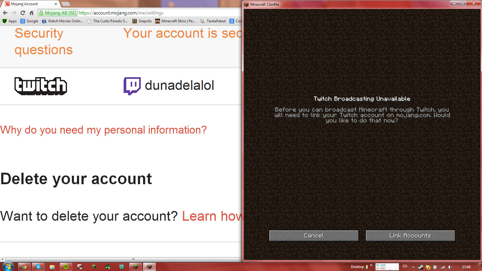482x271 pixels.
Task: Click the Show Desktop strip beside the clock
Action: (480, 267)
